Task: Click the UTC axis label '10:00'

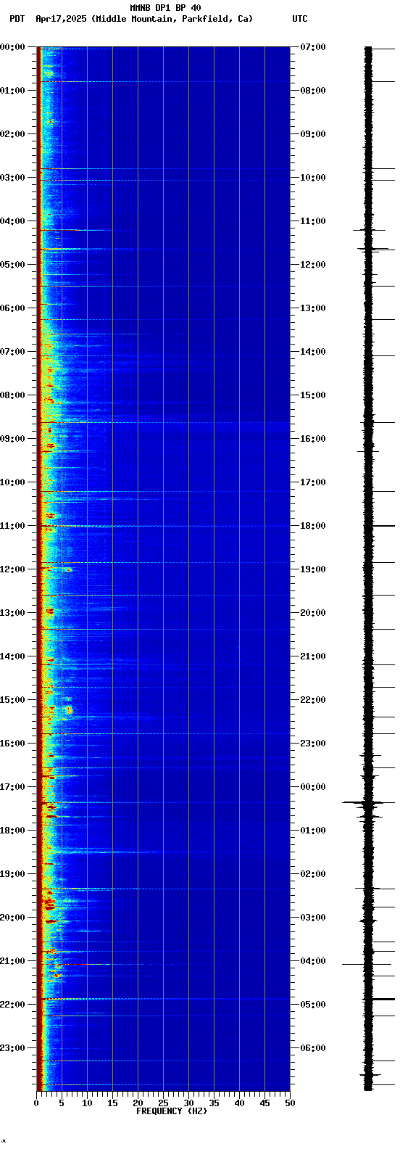Action: tap(312, 178)
